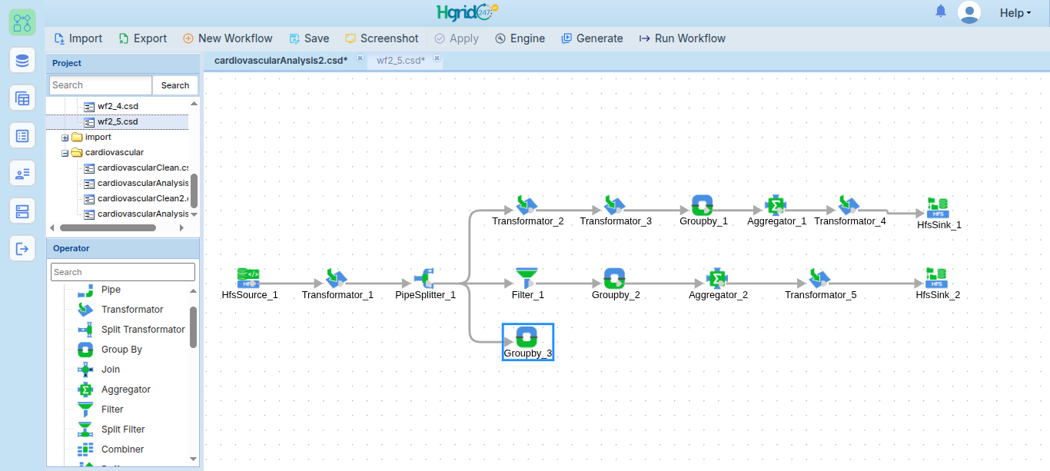Select the HfsSink_2 node
The height and width of the screenshot is (471, 1050).
(x=938, y=284)
